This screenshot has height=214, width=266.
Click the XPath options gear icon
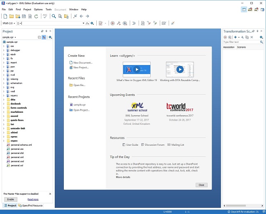click(92, 23)
